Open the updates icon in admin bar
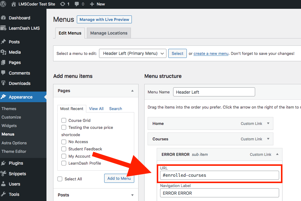 [x=63, y=4]
